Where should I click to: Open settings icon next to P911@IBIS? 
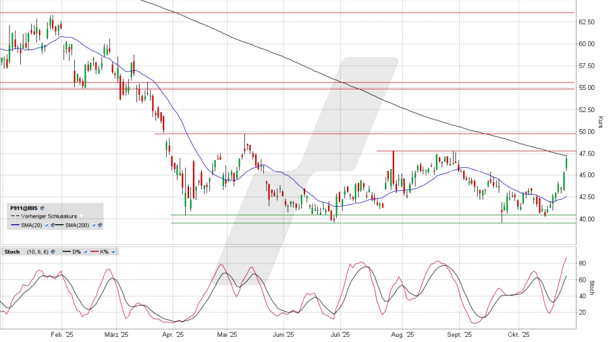point(43,208)
